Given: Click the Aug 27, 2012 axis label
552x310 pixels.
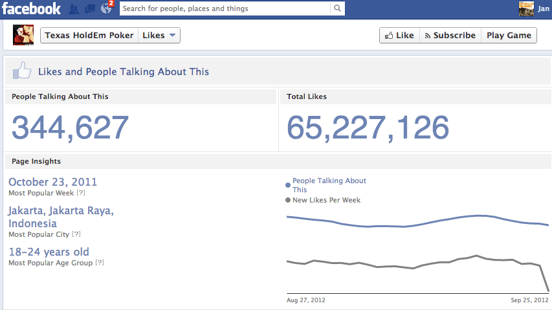Looking at the screenshot, I should coord(306,300).
